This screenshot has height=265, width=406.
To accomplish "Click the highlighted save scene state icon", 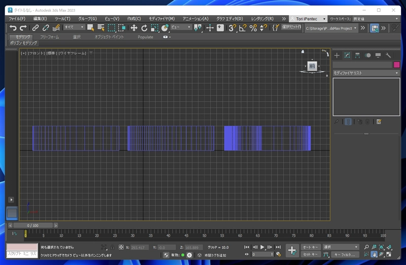I will pyautogui.click(x=375, y=28).
